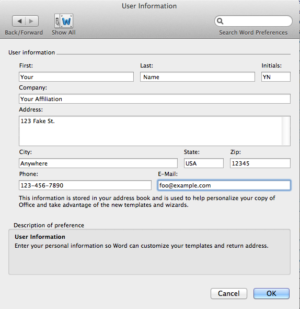Click the 'Zip:' label
The image size is (300, 309).
(236, 152)
